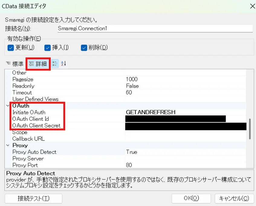Click the Timeout value 60
Screen dimensions: 256x206
(129, 92)
